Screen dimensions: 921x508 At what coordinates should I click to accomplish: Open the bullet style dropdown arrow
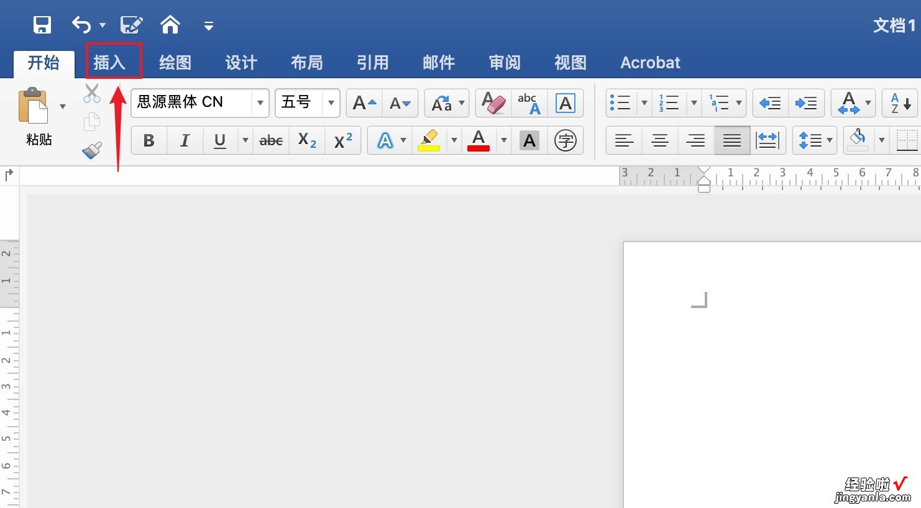tap(644, 103)
